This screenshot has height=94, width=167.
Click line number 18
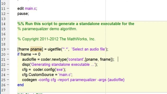tap(3, 44)
